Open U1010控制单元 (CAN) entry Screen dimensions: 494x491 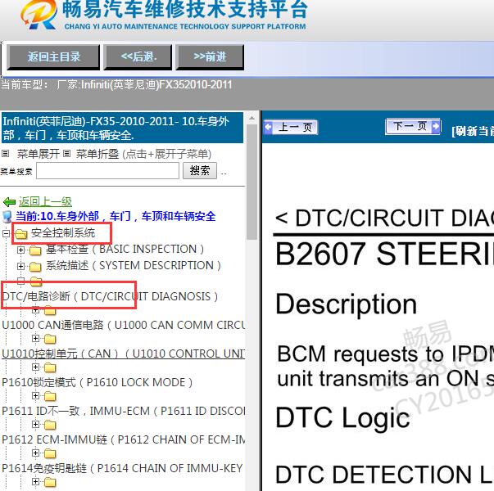(x=123, y=354)
